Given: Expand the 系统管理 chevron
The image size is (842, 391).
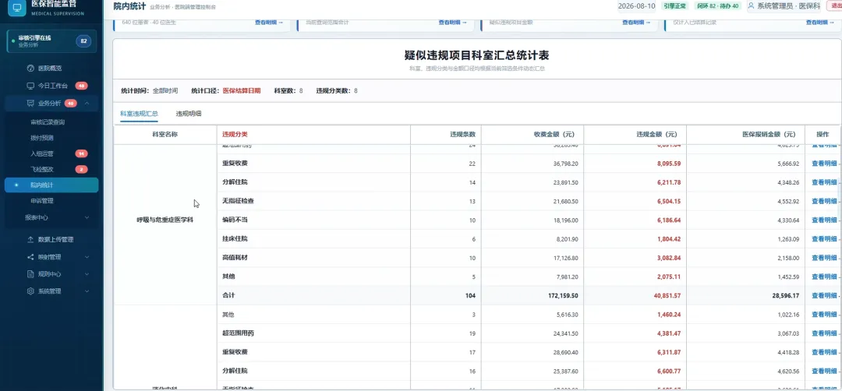Looking at the screenshot, I should [x=87, y=291].
